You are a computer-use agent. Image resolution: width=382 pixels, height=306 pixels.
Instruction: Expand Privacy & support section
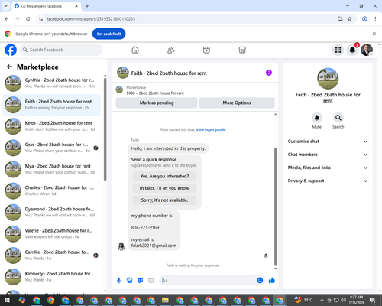pyautogui.click(x=328, y=181)
